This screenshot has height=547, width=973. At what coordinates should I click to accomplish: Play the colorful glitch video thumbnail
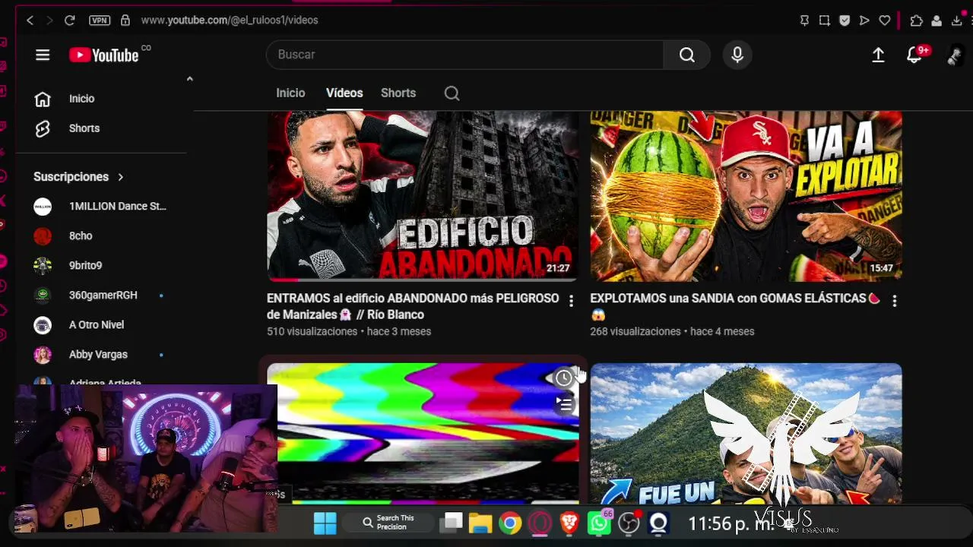(423, 433)
